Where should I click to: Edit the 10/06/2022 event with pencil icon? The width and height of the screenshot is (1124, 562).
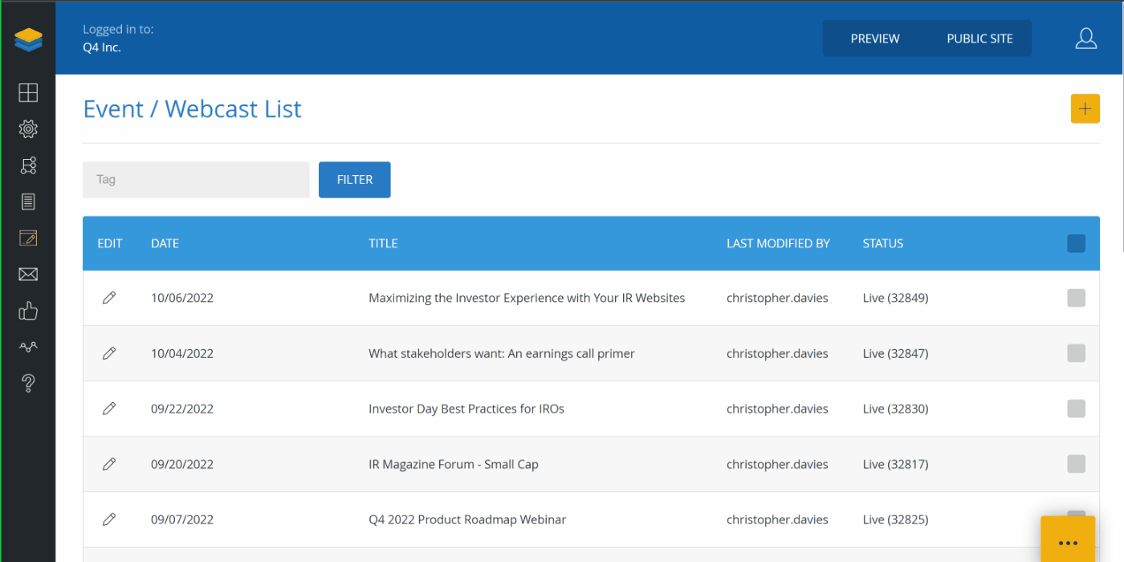[109, 298]
